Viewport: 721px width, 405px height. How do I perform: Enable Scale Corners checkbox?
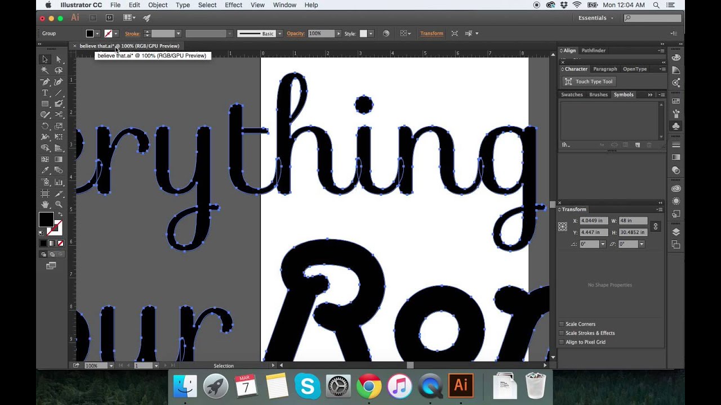point(561,324)
